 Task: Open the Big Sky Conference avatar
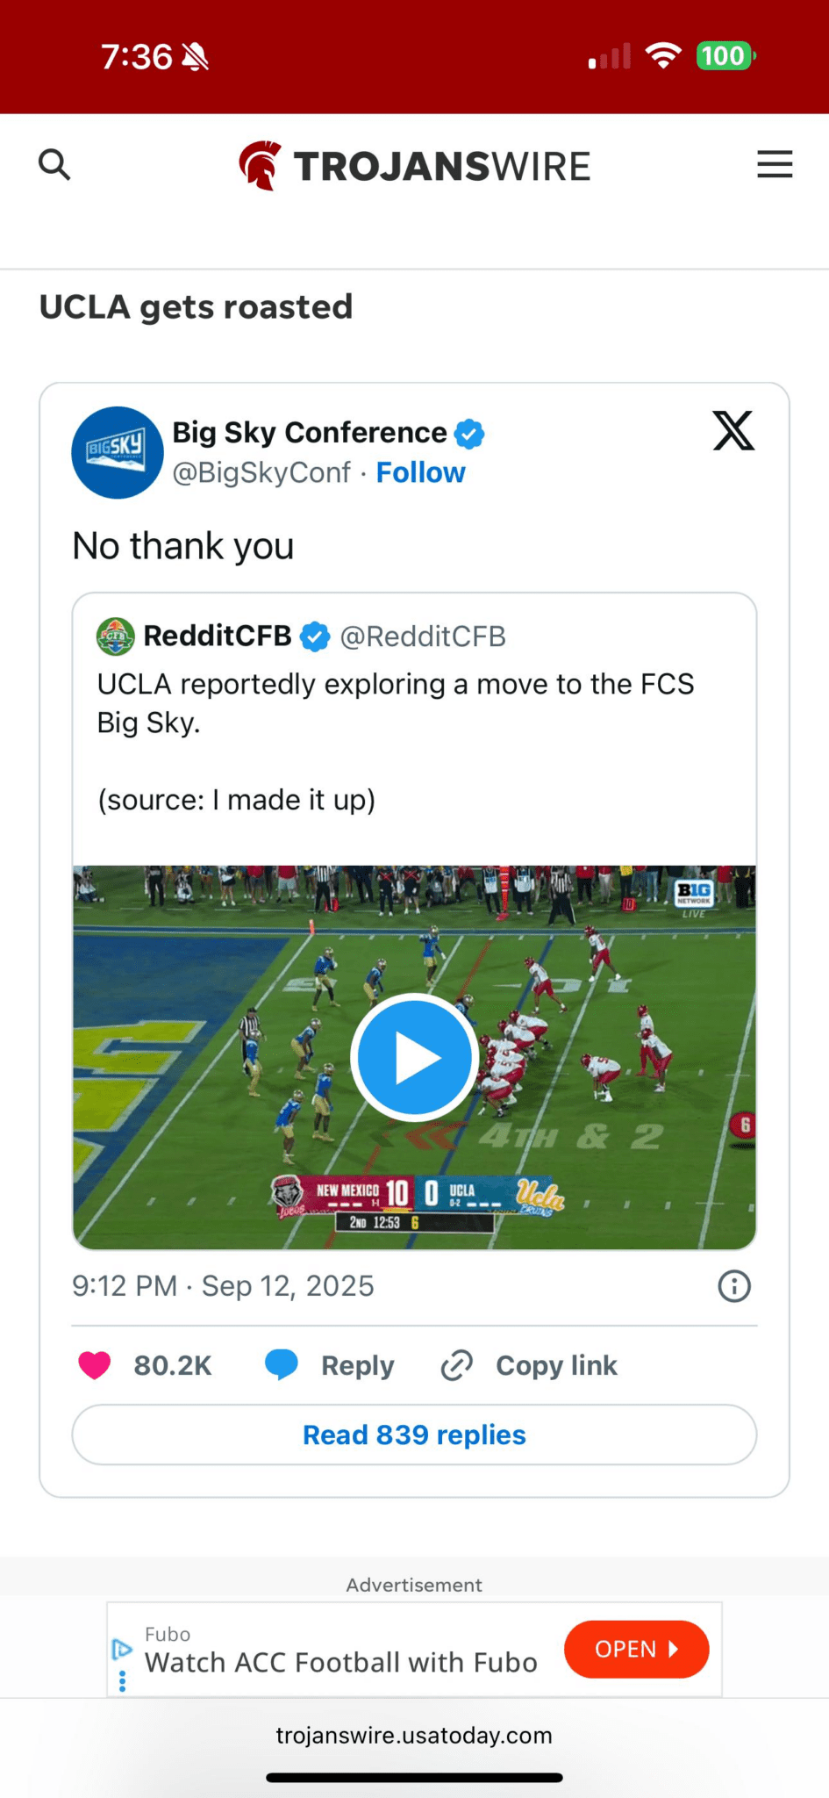coord(117,452)
